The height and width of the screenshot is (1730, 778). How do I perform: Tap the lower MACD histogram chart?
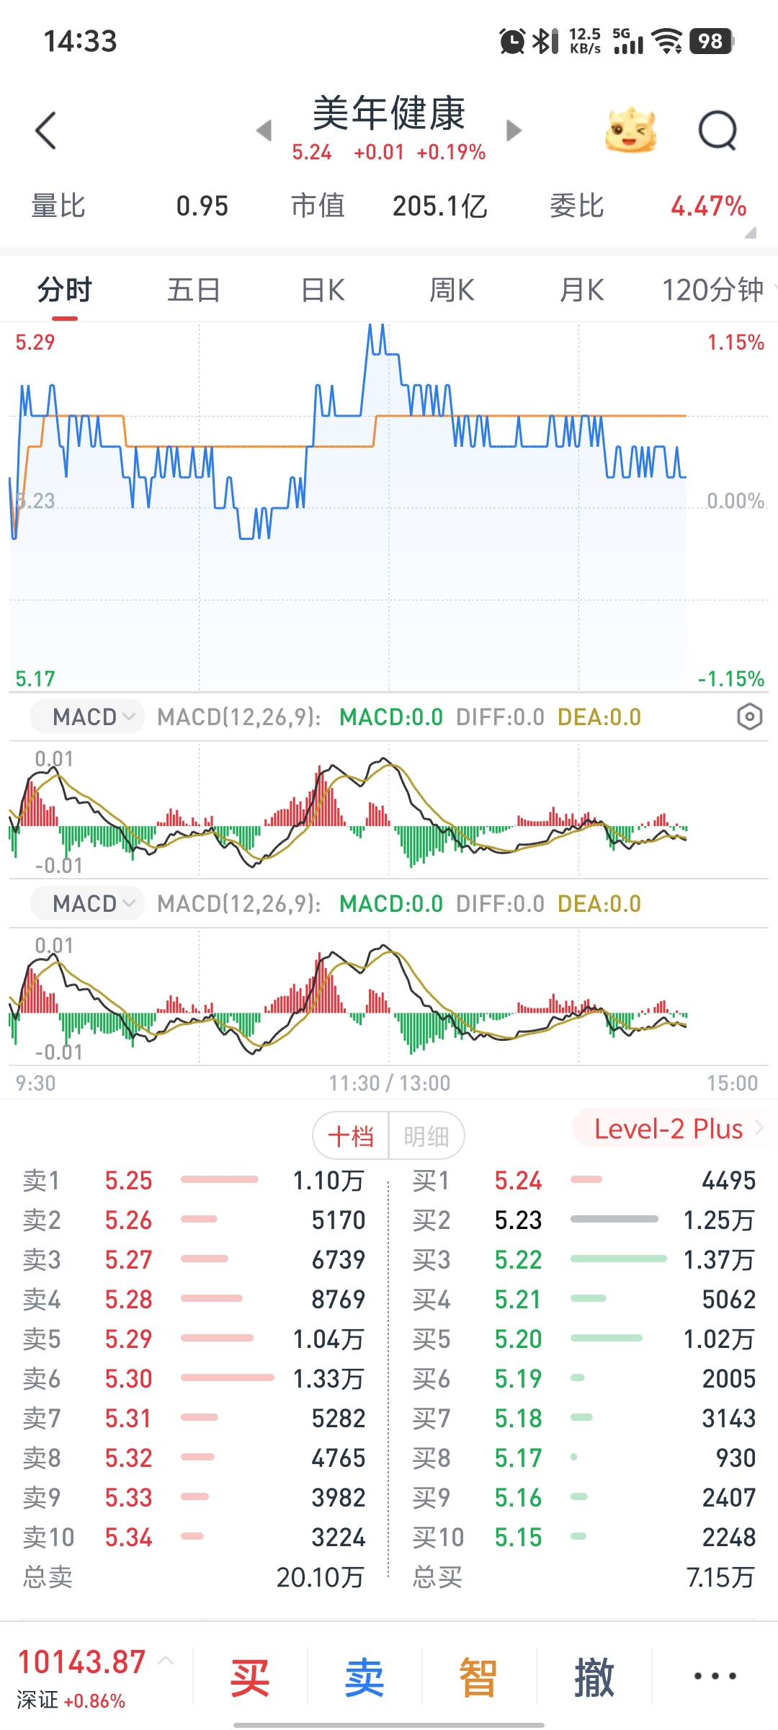pos(389,996)
